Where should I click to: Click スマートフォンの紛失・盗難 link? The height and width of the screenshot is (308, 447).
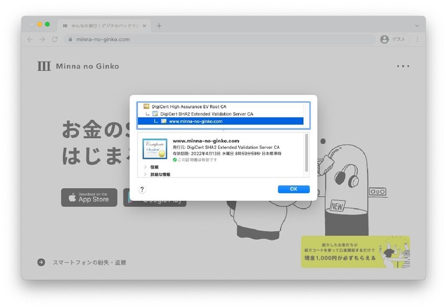89,262
